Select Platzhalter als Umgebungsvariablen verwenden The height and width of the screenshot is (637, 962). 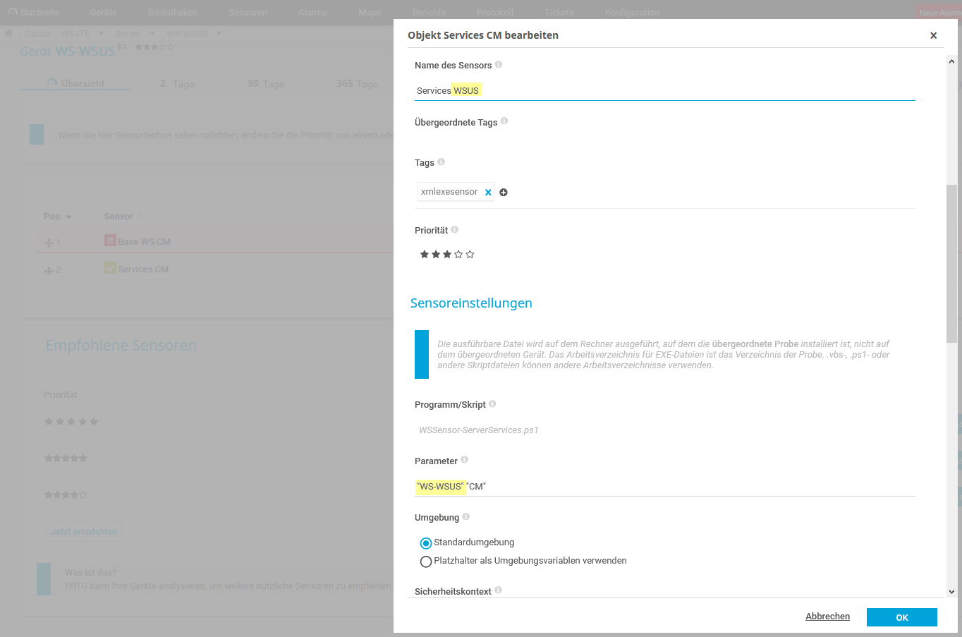[426, 562]
